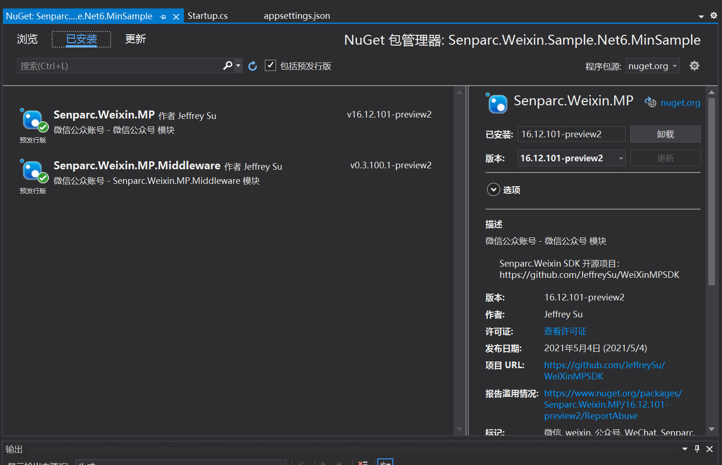Click the release date 2021年5月4日 text
Screen dimensions: 722x465
(595, 348)
